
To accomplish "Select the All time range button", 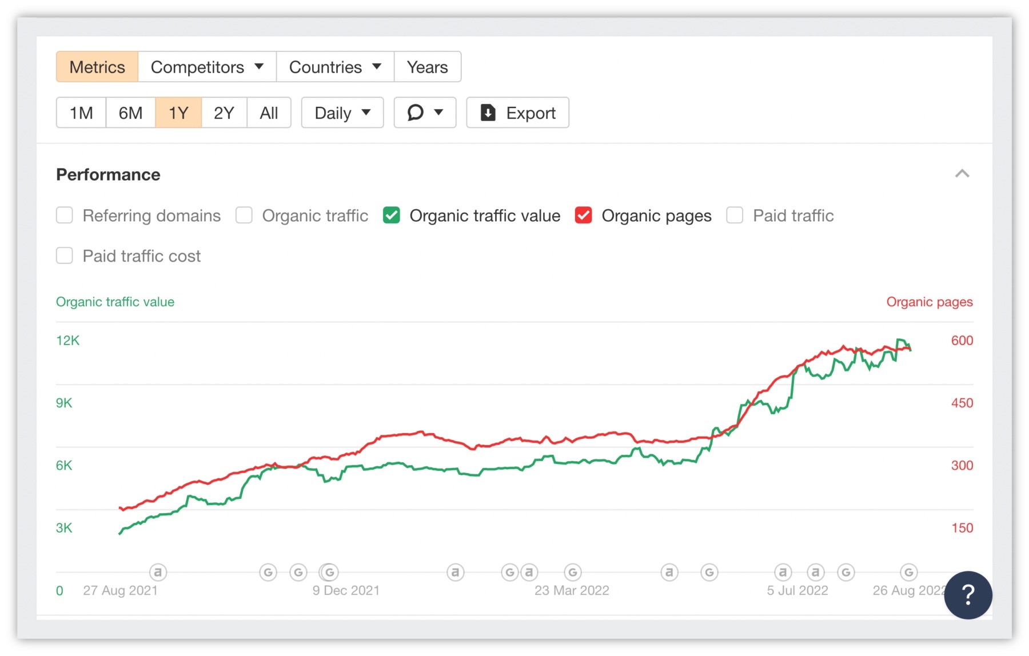I will 269,113.
